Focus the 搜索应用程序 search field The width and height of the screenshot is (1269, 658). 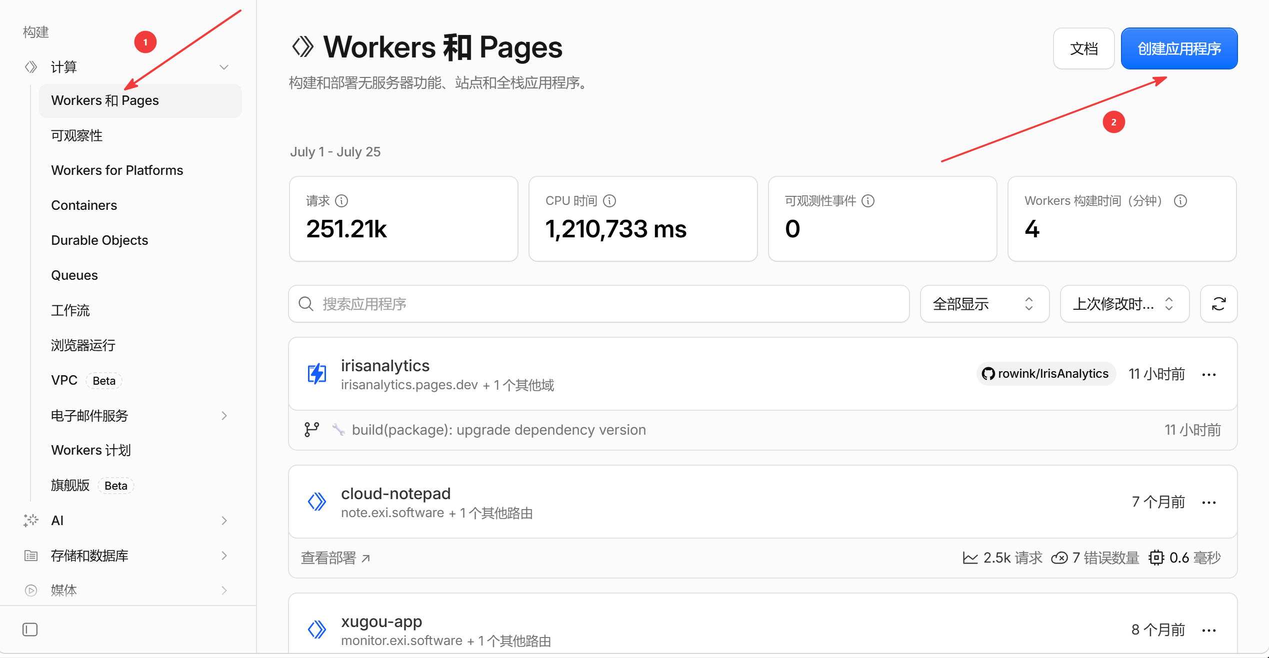coord(598,304)
